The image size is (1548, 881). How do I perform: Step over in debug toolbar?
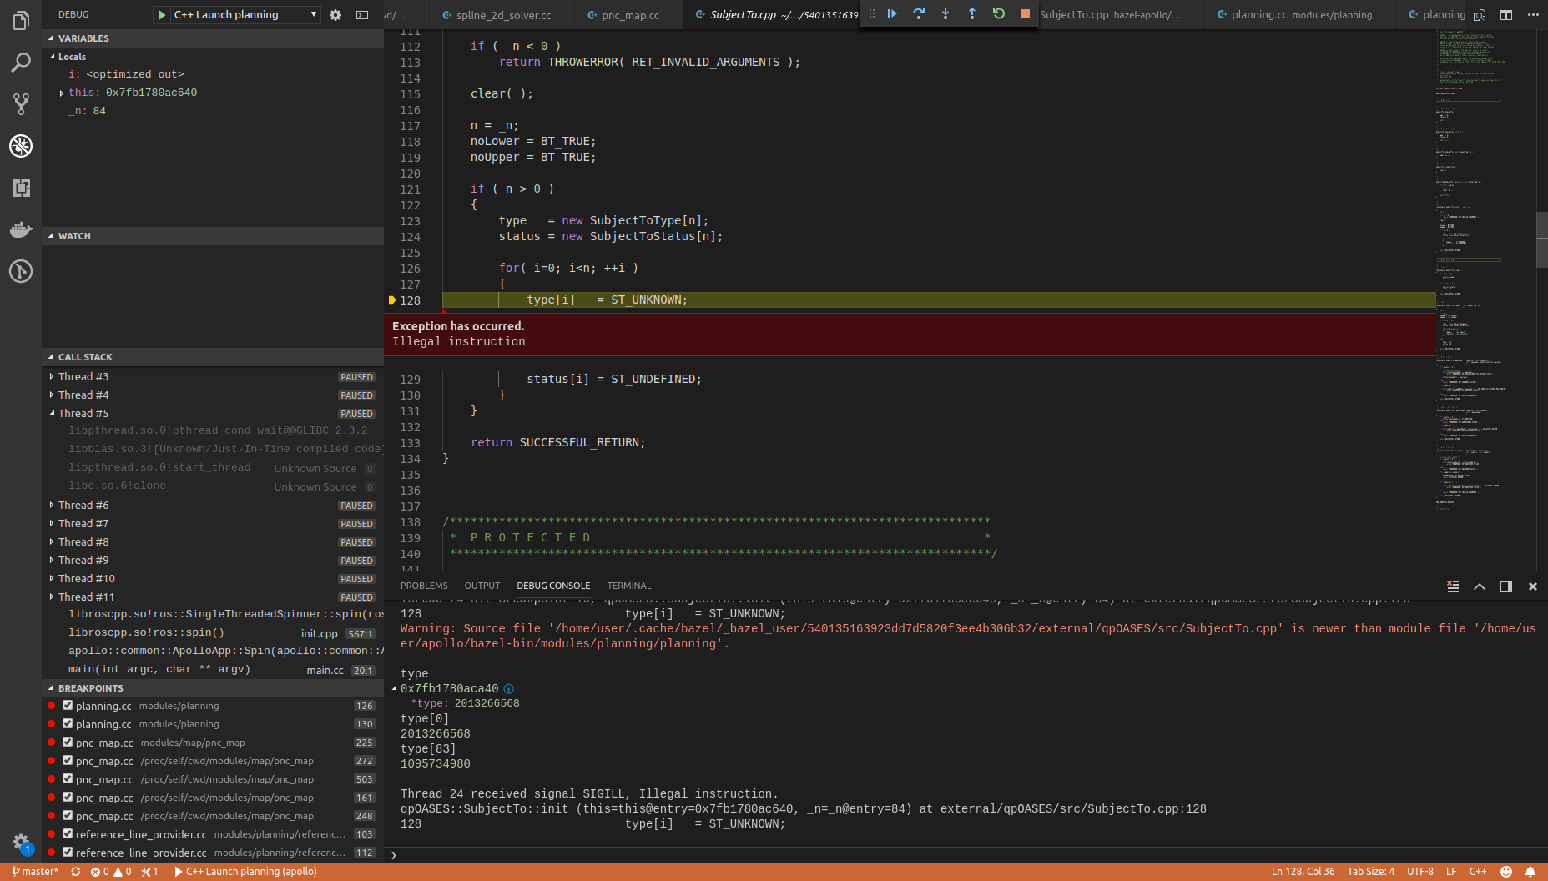(919, 13)
